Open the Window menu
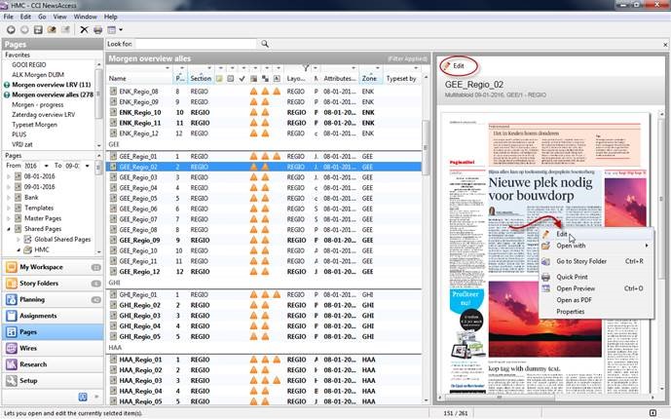 pyautogui.click(x=85, y=17)
